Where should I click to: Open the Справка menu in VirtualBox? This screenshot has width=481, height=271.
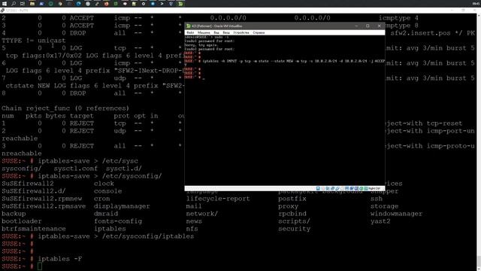[259, 32]
